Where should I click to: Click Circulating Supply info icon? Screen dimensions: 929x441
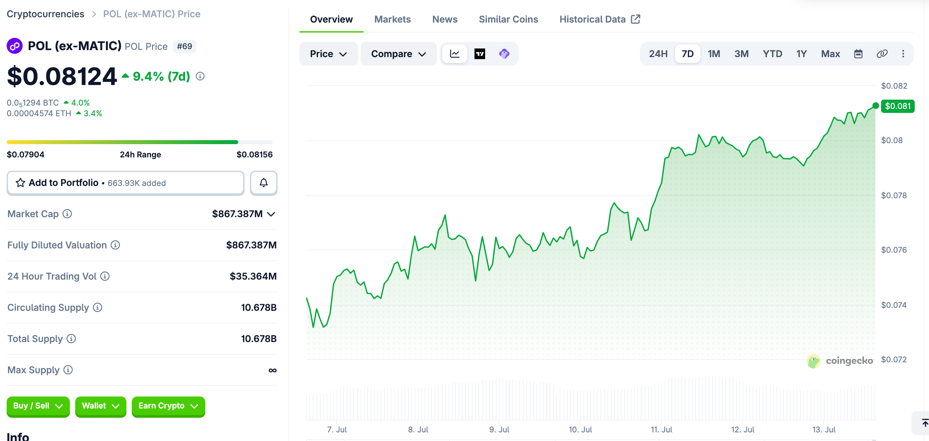point(97,308)
